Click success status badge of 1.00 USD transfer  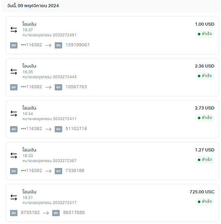pyautogui.click(x=205, y=34)
